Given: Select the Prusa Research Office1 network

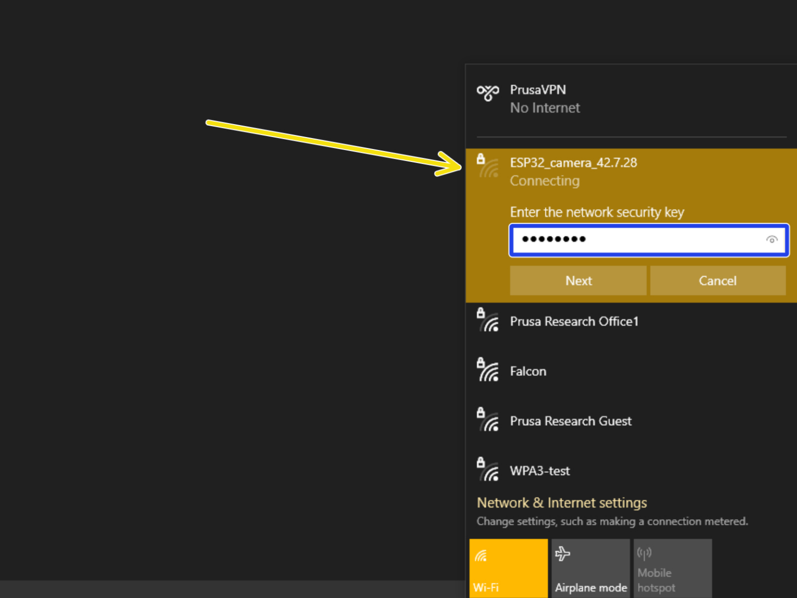Looking at the screenshot, I should pyautogui.click(x=574, y=321).
